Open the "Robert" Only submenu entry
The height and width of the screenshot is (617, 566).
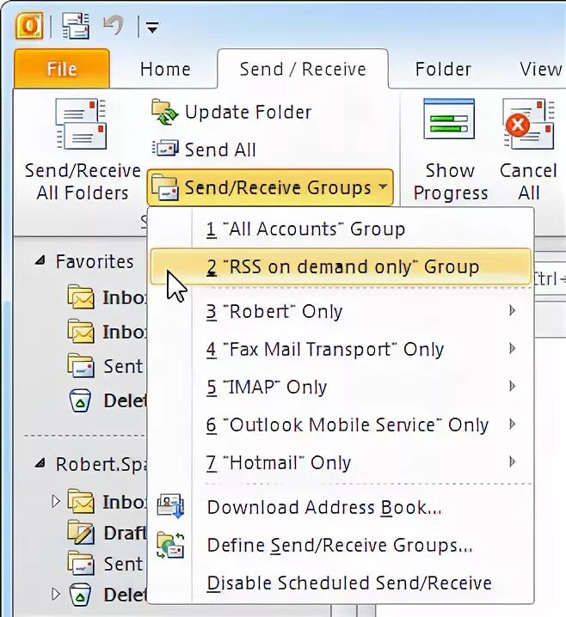click(341, 311)
